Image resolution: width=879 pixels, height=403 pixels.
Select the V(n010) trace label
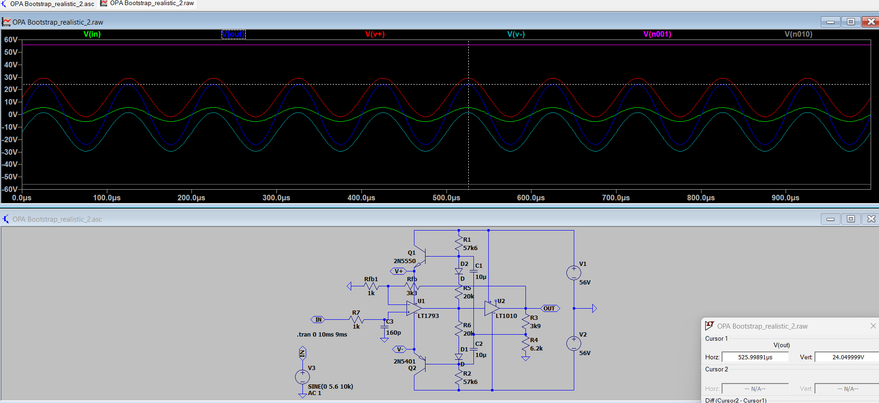coord(799,34)
